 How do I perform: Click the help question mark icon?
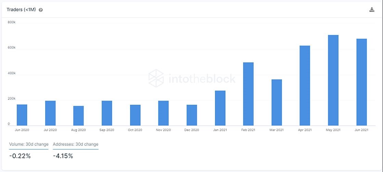(41, 10)
